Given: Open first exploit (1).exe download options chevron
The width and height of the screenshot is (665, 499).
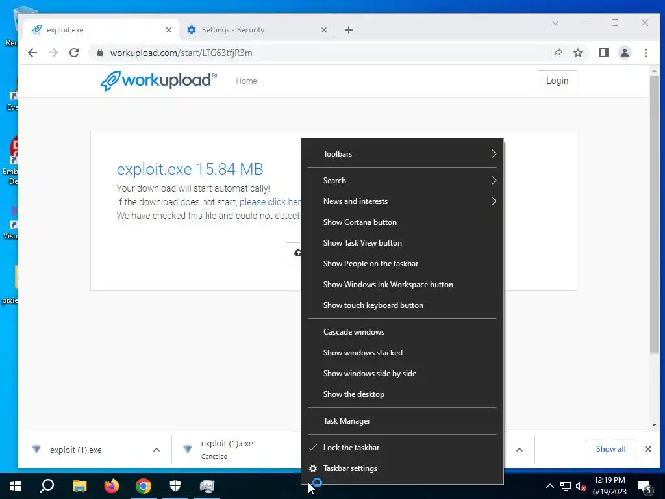Looking at the screenshot, I should tap(157, 450).
